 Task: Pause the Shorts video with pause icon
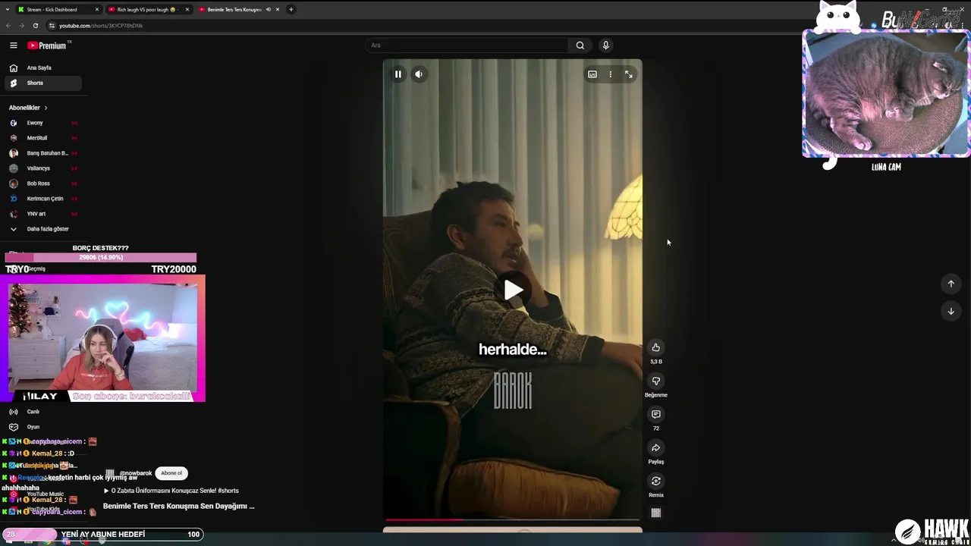(x=398, y=74)
